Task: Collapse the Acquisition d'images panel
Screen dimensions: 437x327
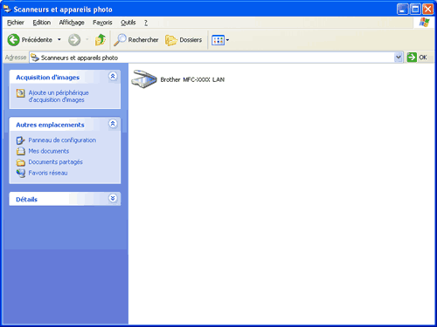Action: [113, 76]
